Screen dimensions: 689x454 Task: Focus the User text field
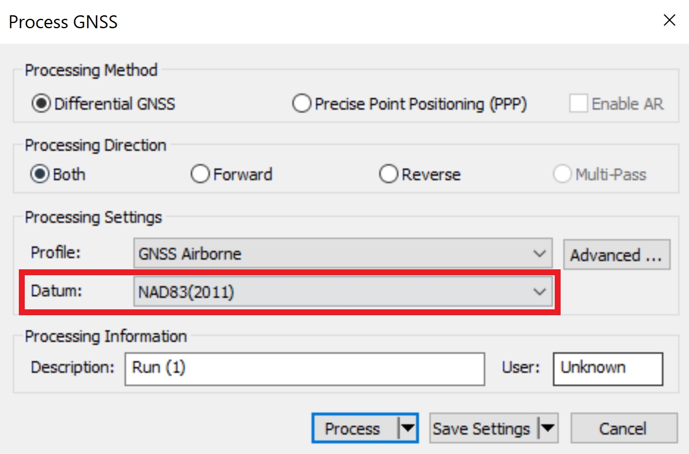[x=608, y=368]
